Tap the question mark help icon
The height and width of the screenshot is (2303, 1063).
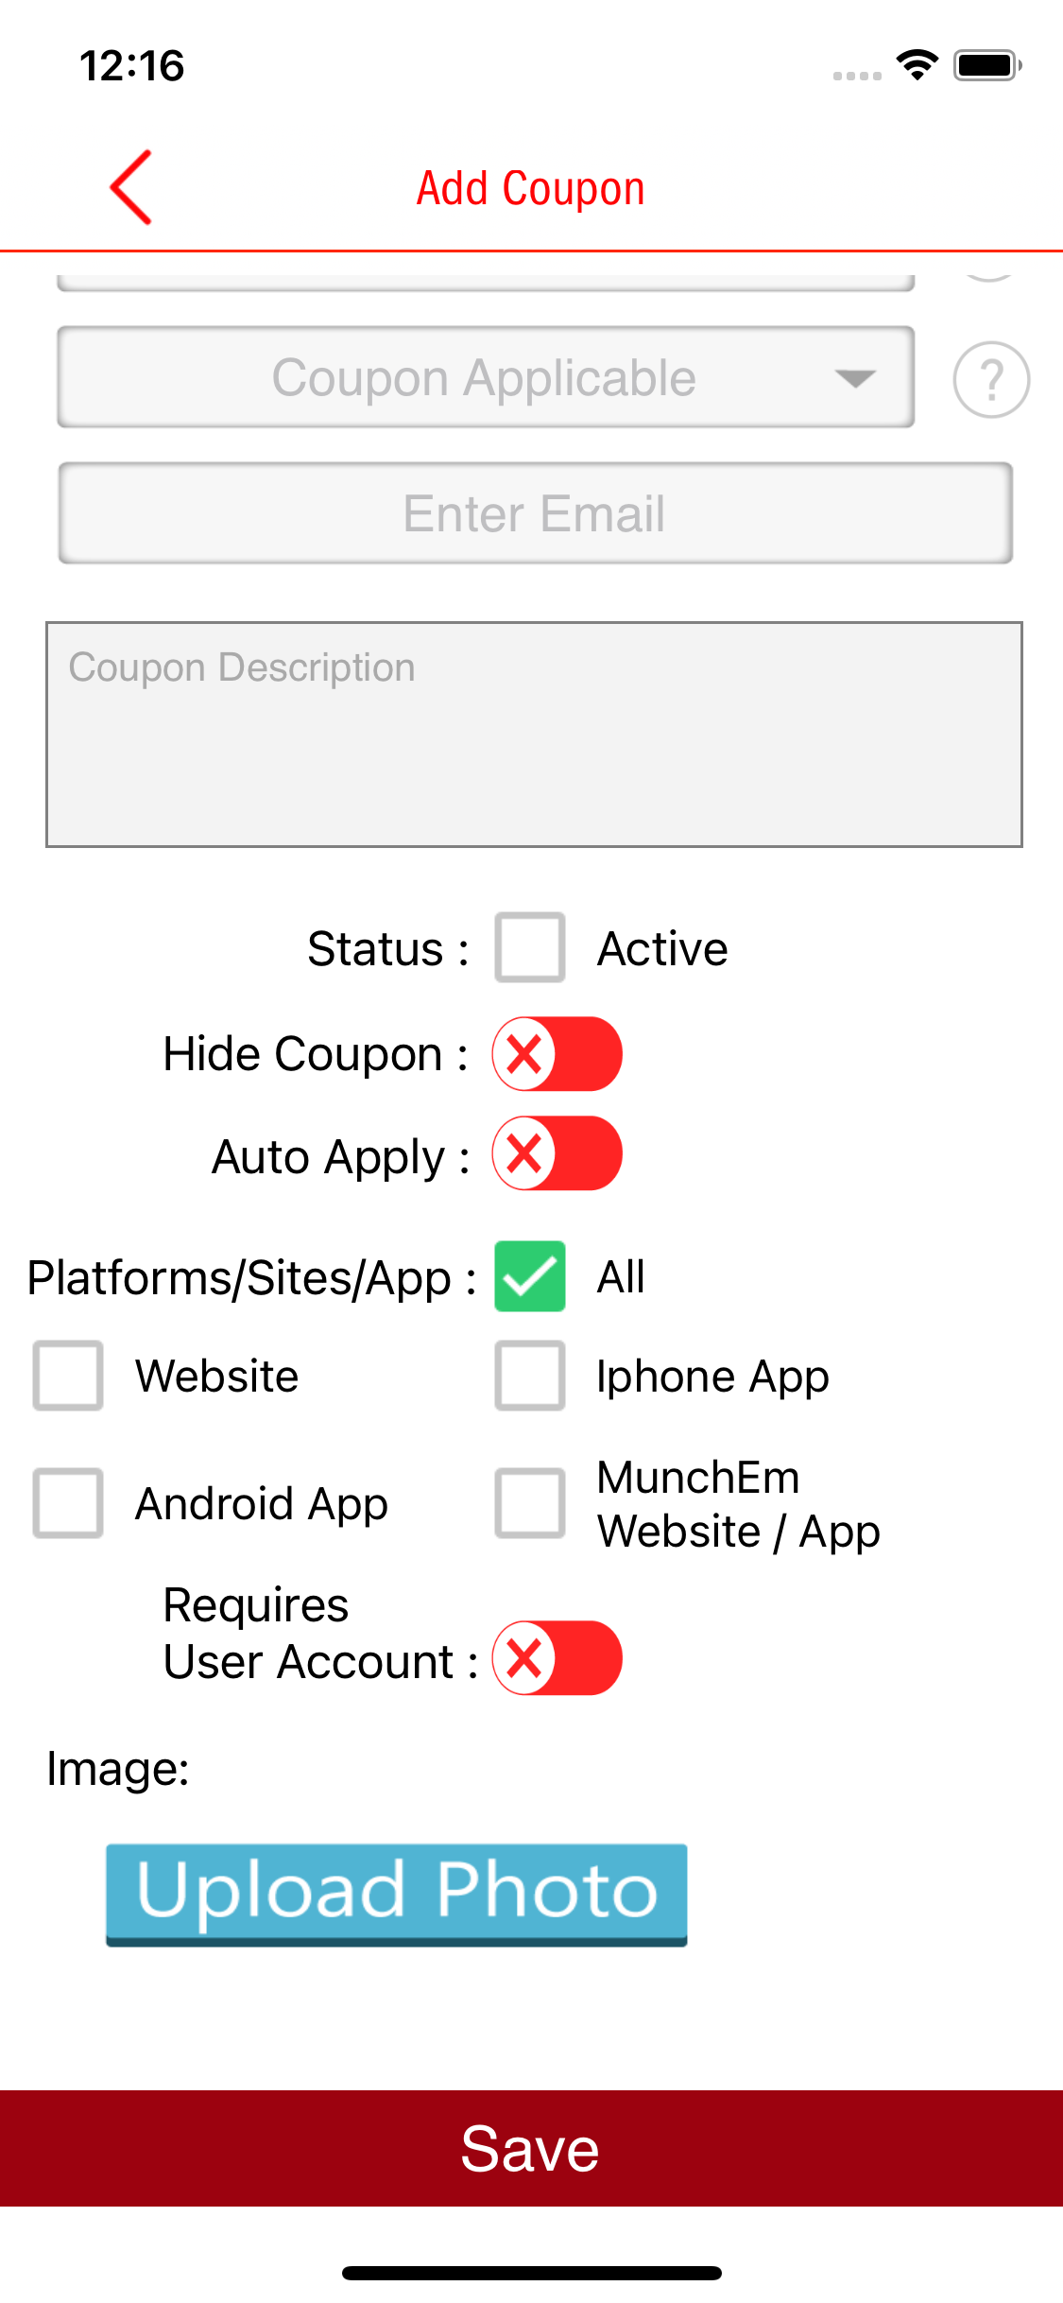[x=991, y=379]
